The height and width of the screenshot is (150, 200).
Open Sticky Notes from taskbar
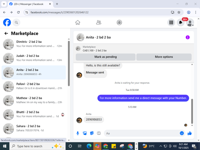[114, 146]
